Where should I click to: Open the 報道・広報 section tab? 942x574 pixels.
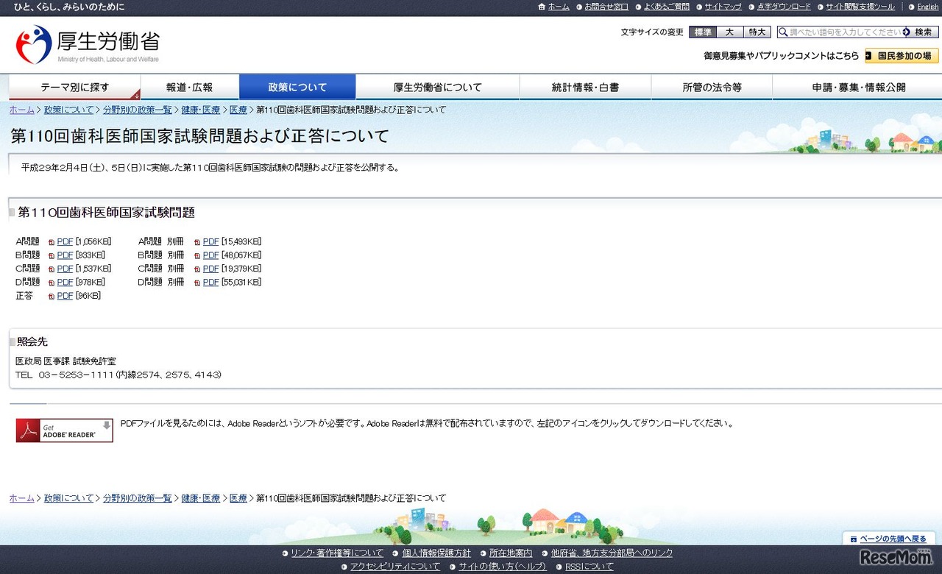coord(189,87)
